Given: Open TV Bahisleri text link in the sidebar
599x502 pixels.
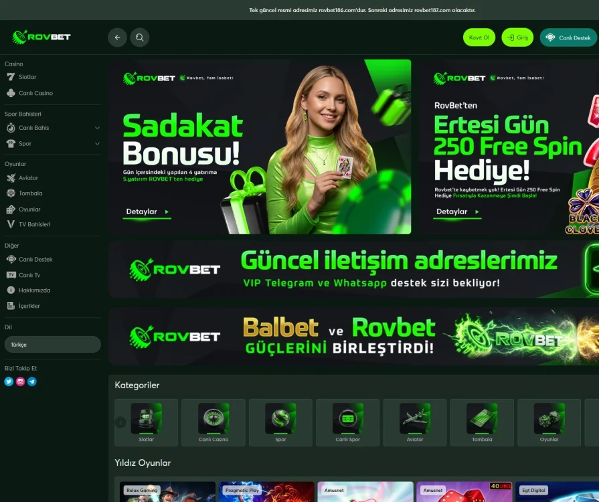Looking at the screenshot, I should (x=34, y=224).
